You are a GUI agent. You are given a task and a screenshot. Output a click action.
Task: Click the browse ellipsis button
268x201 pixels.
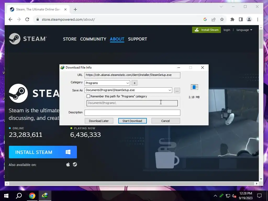(x=177, y=90)
